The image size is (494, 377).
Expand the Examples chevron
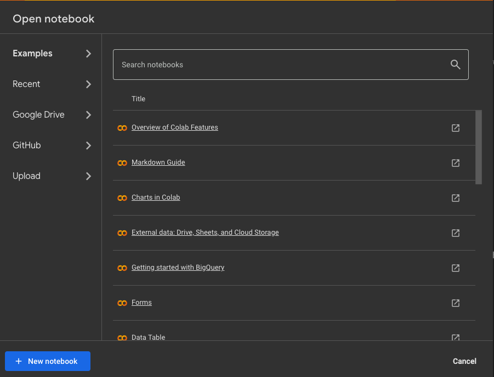click(88, 54)
